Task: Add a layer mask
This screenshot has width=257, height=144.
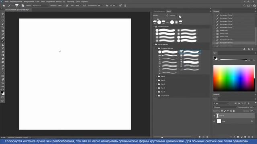Action: (x=238, y=137)
